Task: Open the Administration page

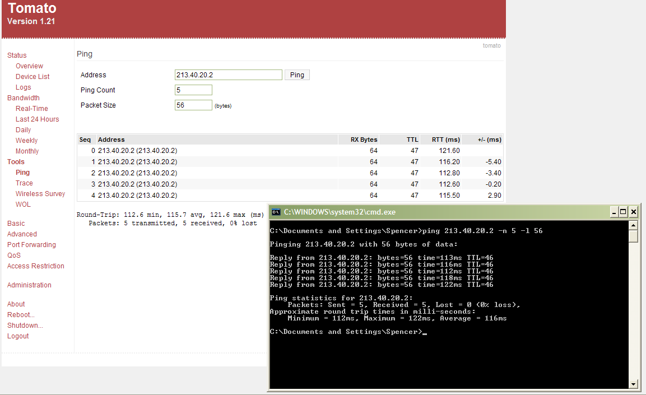Action: tap(29, 285)
